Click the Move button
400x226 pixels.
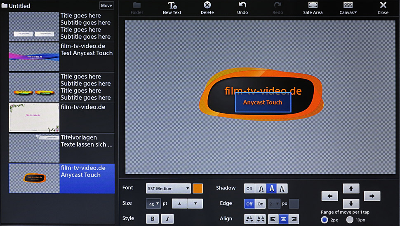pyautogui.click(x=106, y=6)
